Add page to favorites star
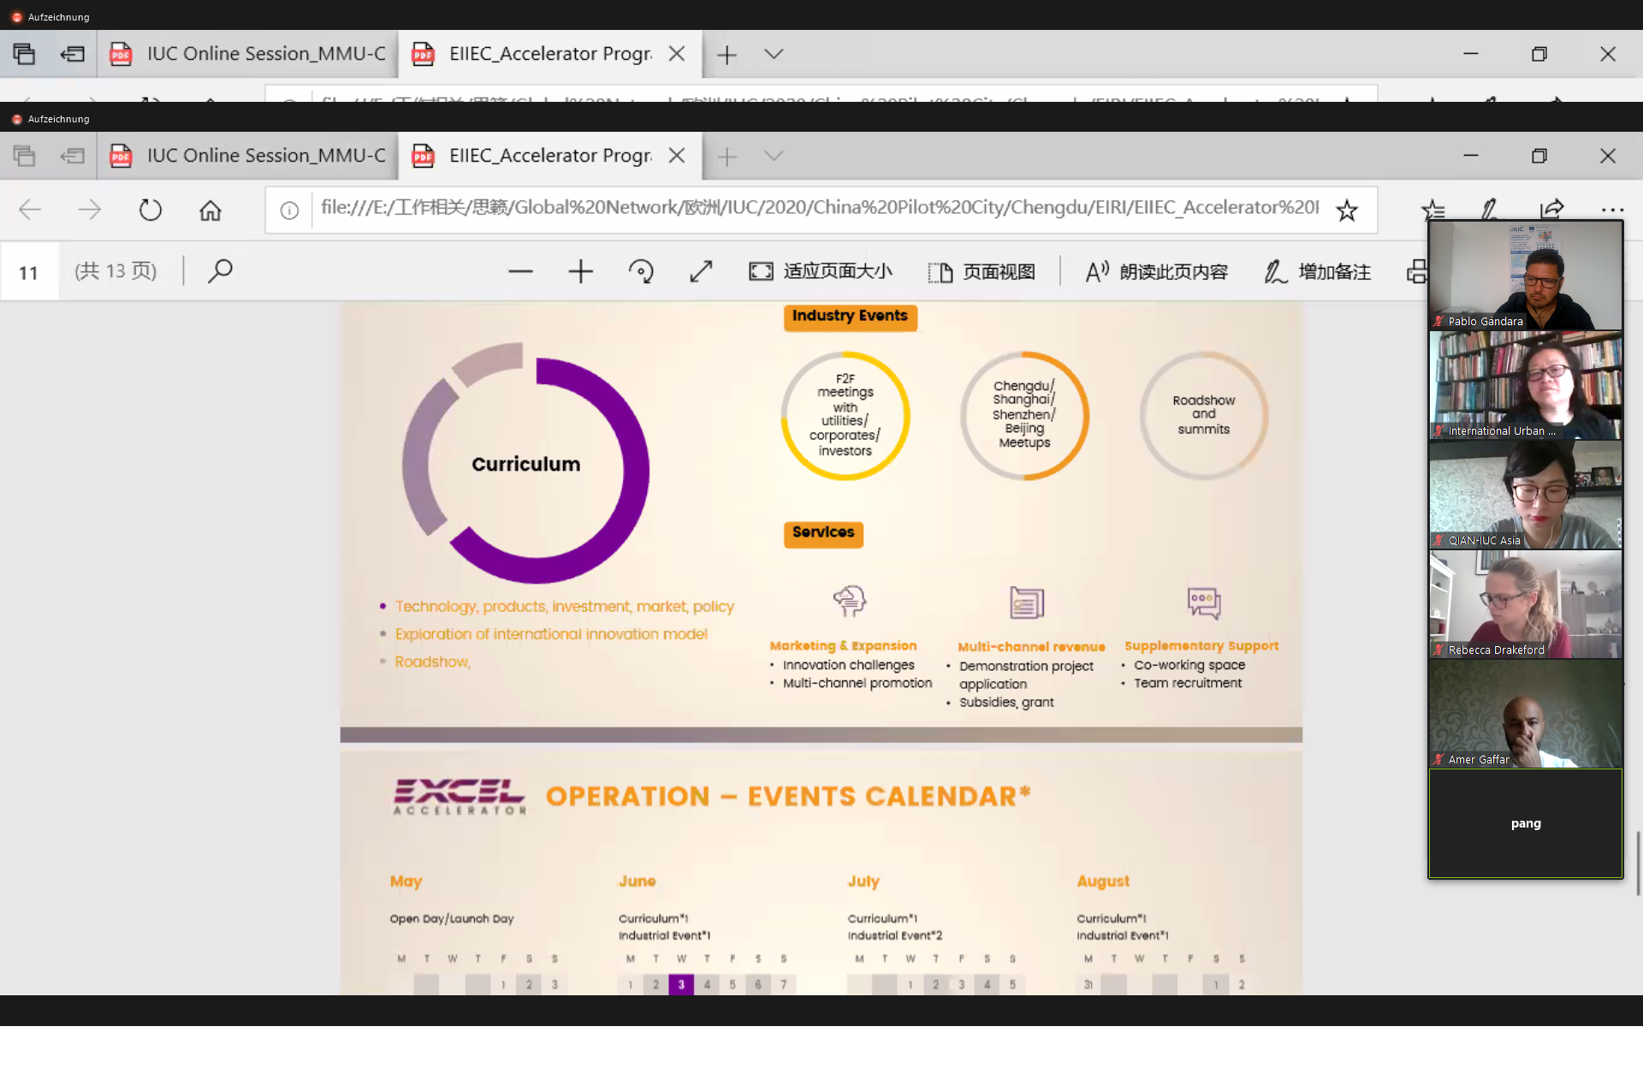1643x1080 pixels. (x=1347, y=210)
